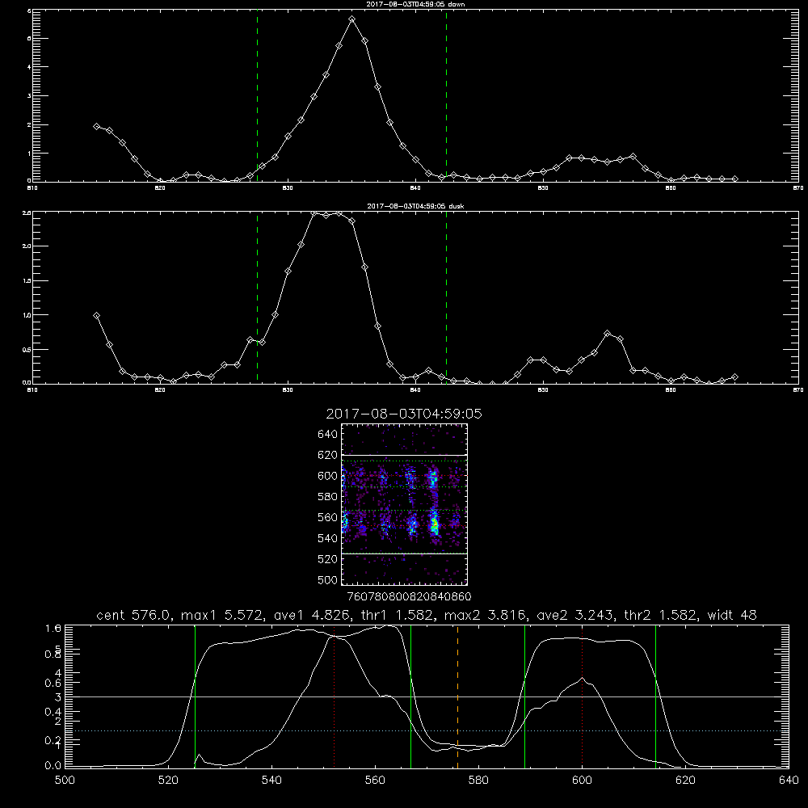The image size is (808, 808).
Task: Click the first data diamond of dusk curve
Action: pos(96,315)
